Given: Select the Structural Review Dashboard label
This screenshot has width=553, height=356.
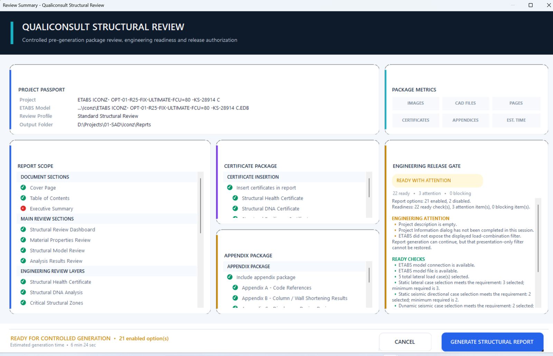Looking at the screenshot, I should (x=63, y=229).
